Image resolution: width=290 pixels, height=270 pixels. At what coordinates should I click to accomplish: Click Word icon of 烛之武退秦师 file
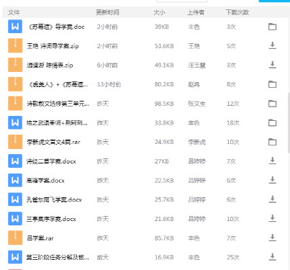click(x=15, y=122)
